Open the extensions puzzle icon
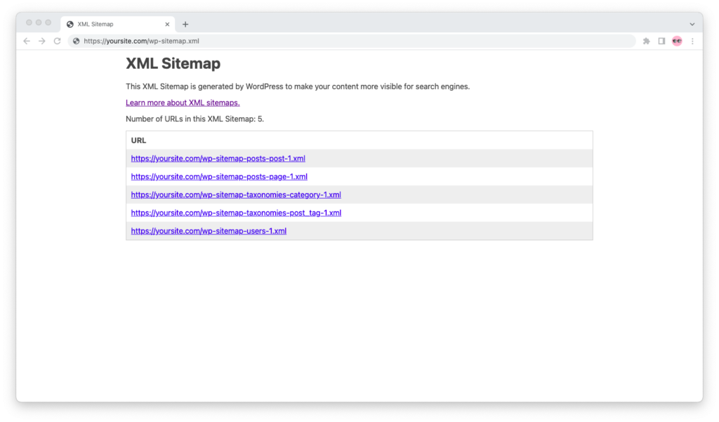719x422 pixels. pos(647,41)
